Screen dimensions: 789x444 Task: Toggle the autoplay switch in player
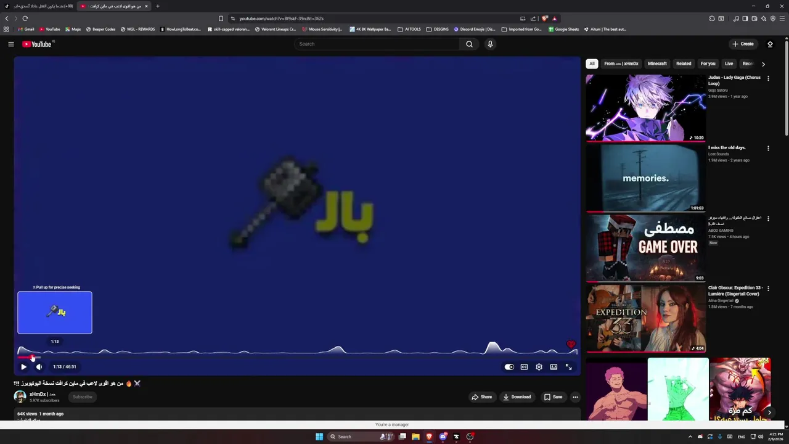pos(509,367)
